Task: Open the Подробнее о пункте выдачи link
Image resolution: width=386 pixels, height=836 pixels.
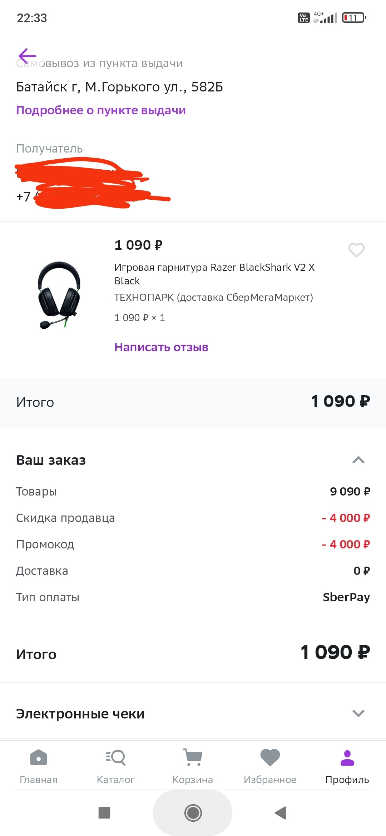Action: [x=101, y=110]
